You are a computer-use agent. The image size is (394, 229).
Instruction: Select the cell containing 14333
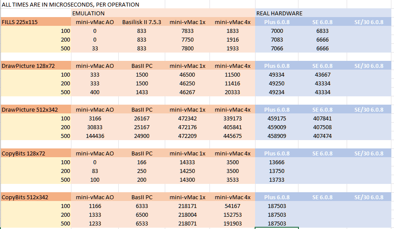click(x=188, y=162)
